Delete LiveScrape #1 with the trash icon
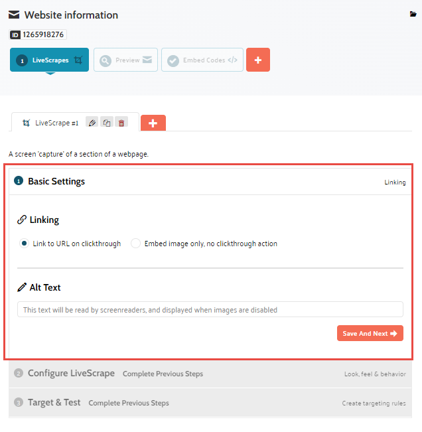This screenshot has width=422, height=432. click(121, 123)
